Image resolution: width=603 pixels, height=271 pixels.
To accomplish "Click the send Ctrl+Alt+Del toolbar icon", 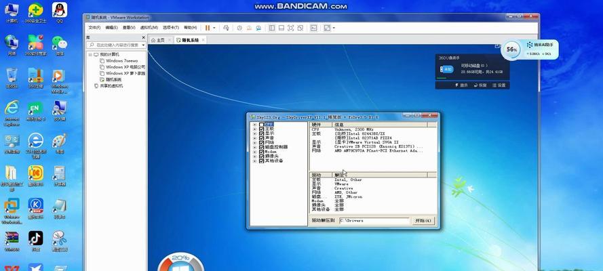I will click(x=226, y=28).
